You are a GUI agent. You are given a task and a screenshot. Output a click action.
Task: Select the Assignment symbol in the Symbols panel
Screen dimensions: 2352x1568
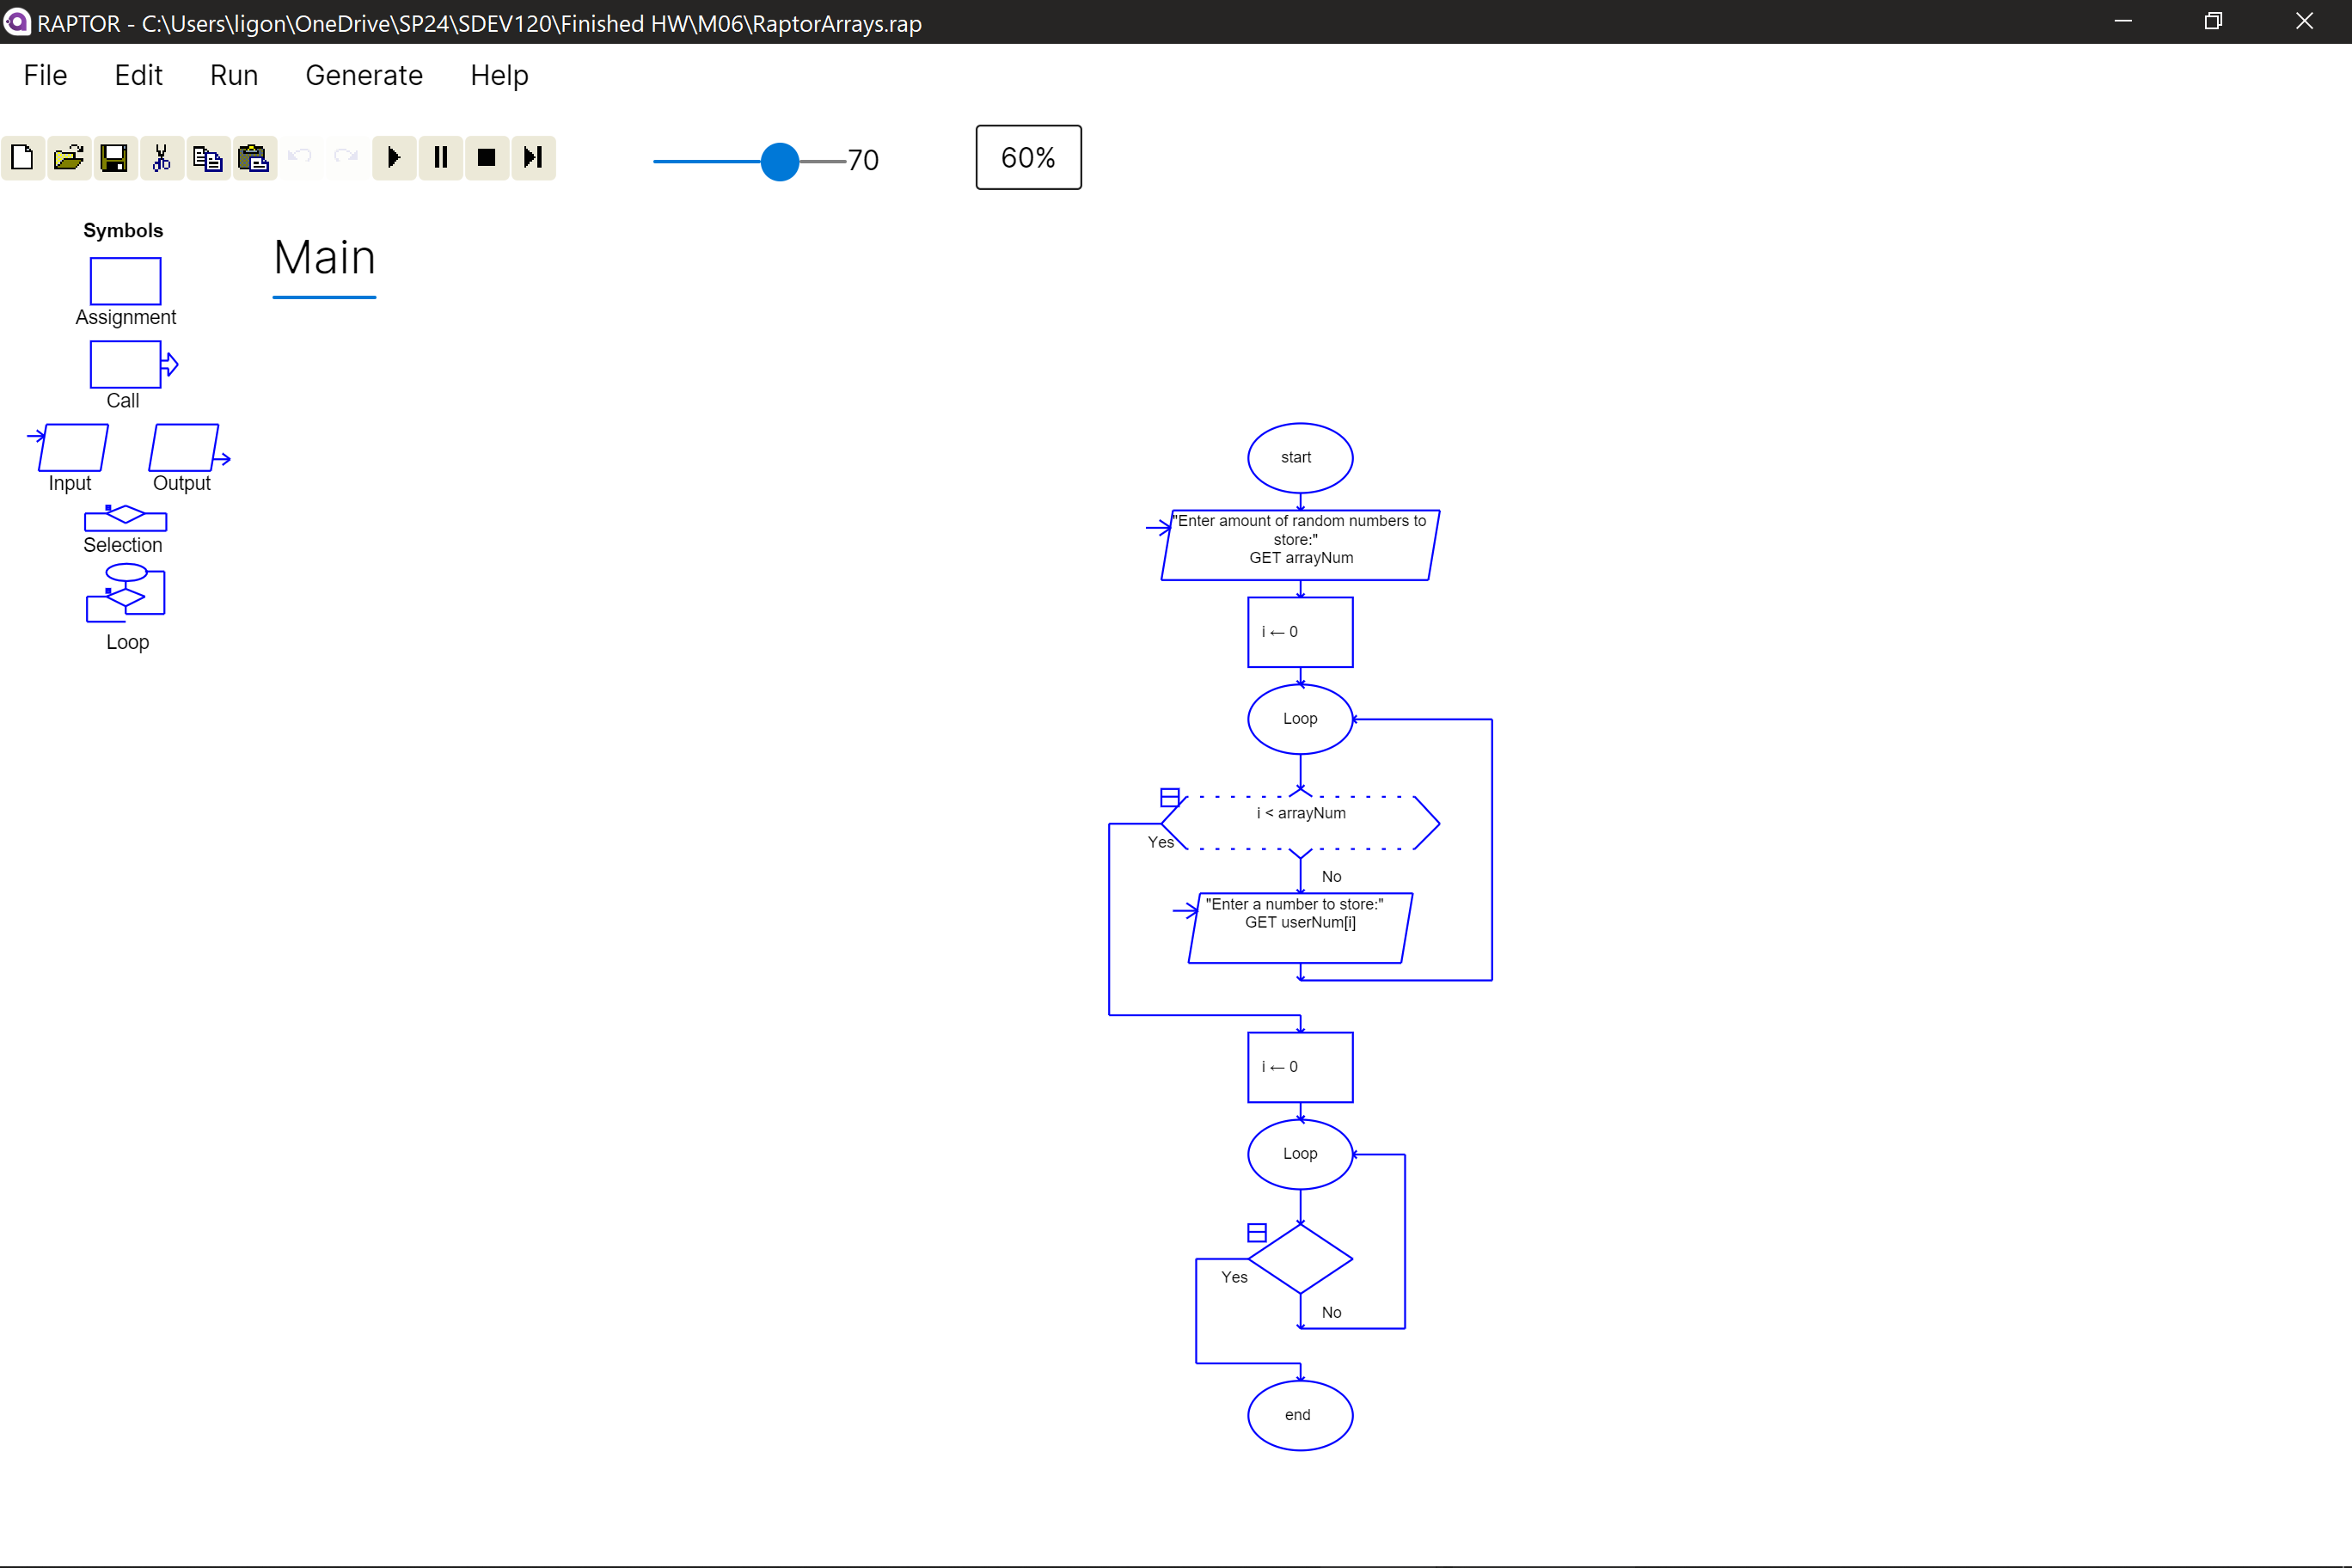(124, 282)
